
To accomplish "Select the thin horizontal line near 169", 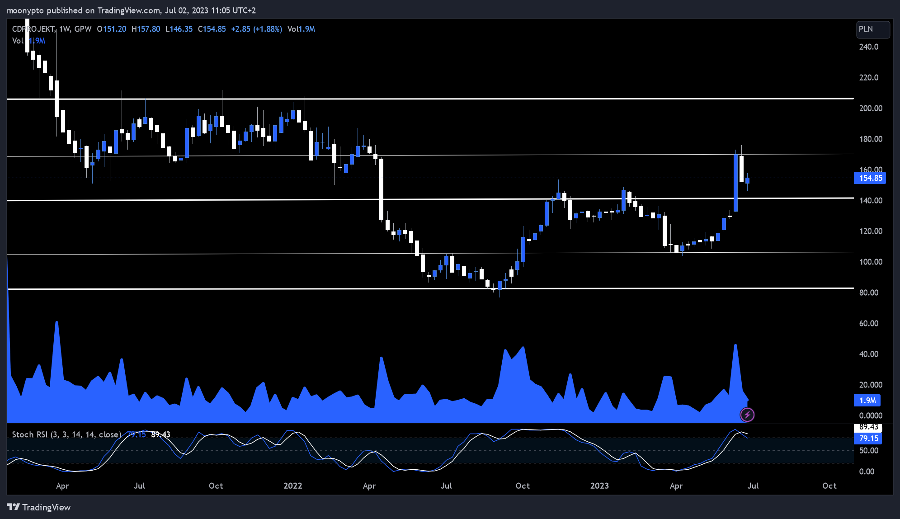I will tap(430, 155).
